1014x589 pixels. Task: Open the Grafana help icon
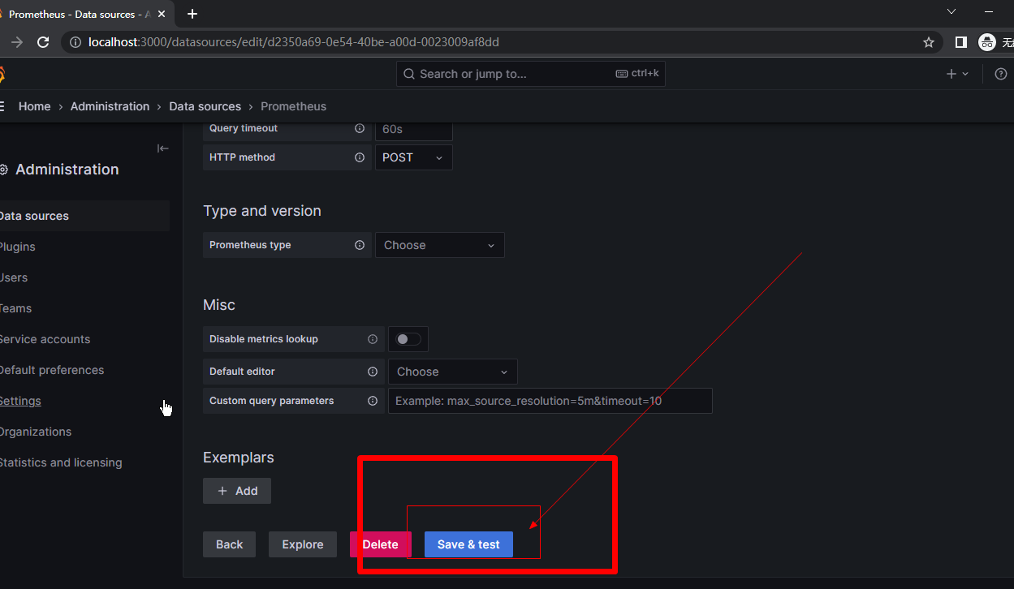(1000, 74)
